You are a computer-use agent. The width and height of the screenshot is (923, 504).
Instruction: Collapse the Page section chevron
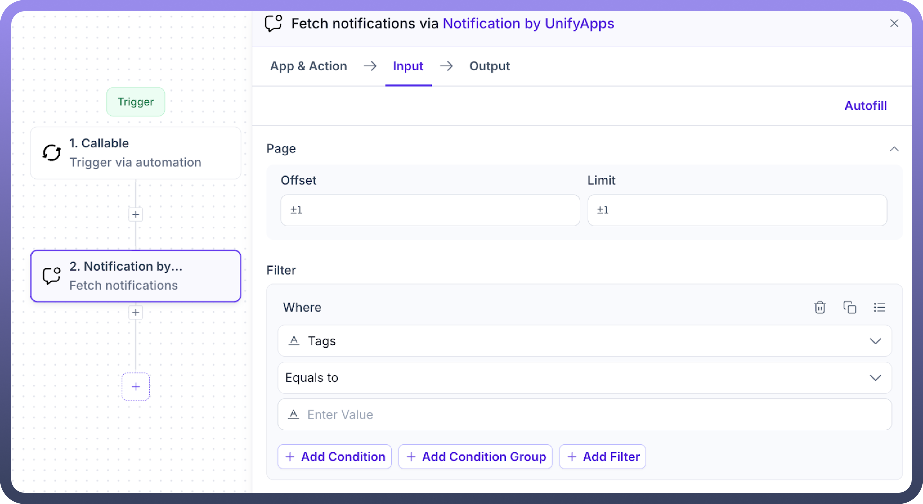pyautogui.click(x=894, y=149)
